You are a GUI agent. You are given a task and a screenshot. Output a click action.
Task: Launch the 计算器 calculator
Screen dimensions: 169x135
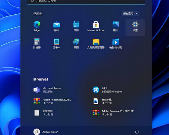(x=37, y=43)
